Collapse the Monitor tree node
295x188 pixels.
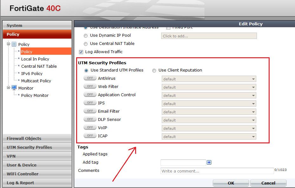click(x=8, y=88)
